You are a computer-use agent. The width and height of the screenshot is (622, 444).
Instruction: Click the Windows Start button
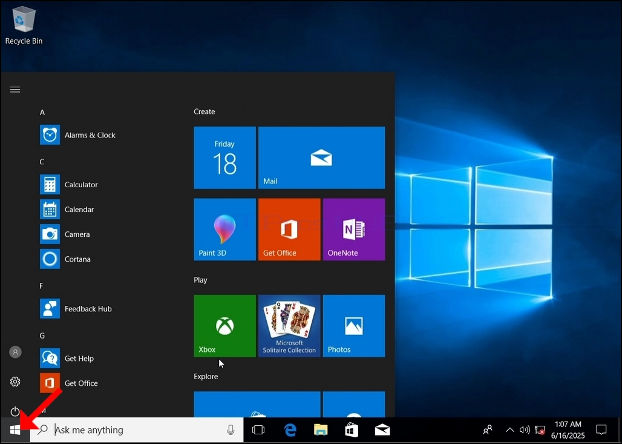(15, 429)
